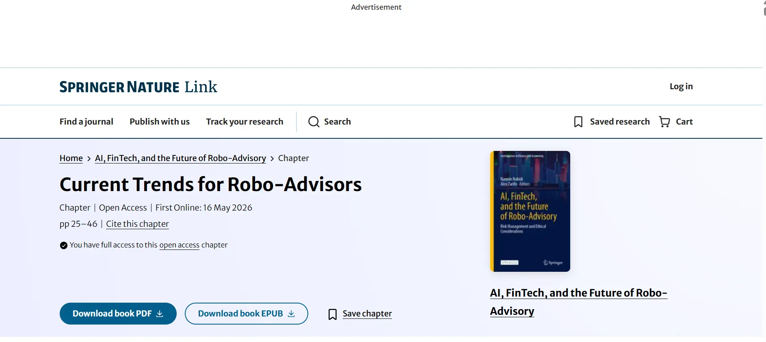Image resolution: width=766 pixels, height=342 pixels.
Task: Click the First Online date text
Action: pos(204,208)
